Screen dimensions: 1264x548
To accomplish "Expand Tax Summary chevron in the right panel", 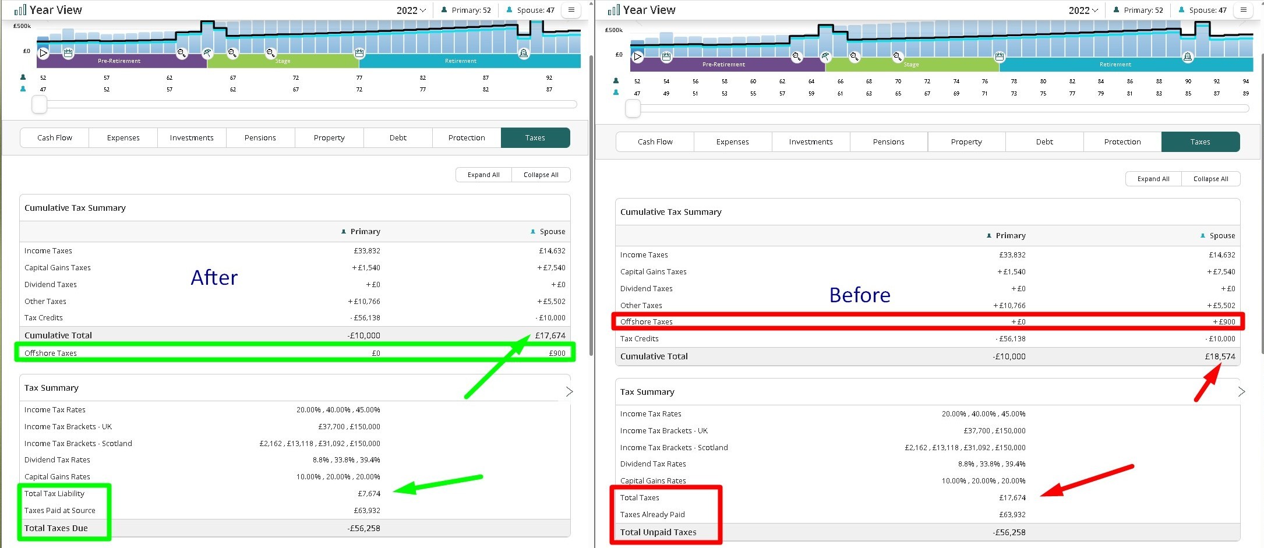I will pos(1241,391).
